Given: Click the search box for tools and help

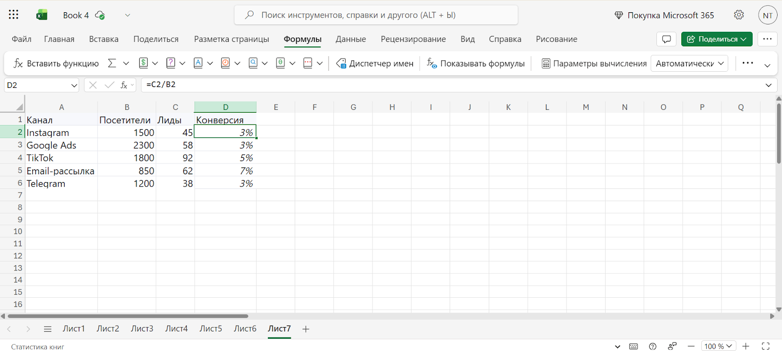Looking at the screenshot, I should 376,15.
